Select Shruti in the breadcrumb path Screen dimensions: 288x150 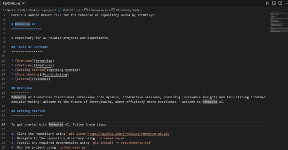(21, 10)
